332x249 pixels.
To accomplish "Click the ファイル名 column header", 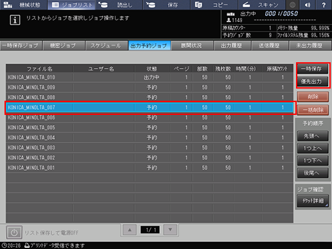I will click(x=40, y=69).
